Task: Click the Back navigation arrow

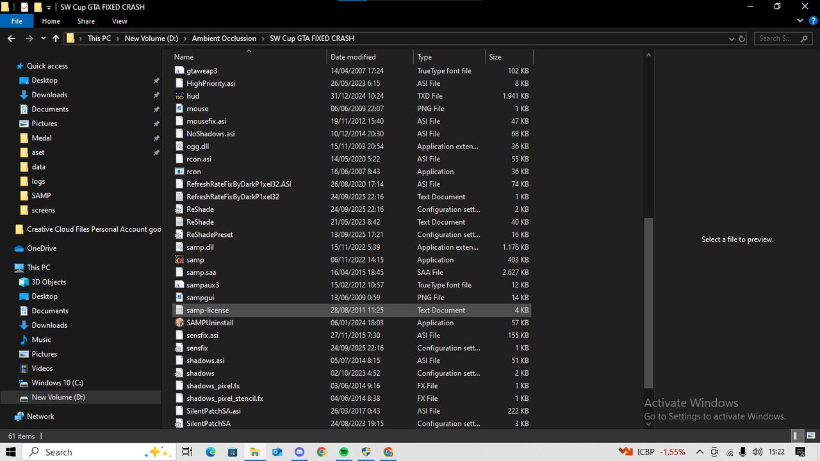Action: coord(12,38)
